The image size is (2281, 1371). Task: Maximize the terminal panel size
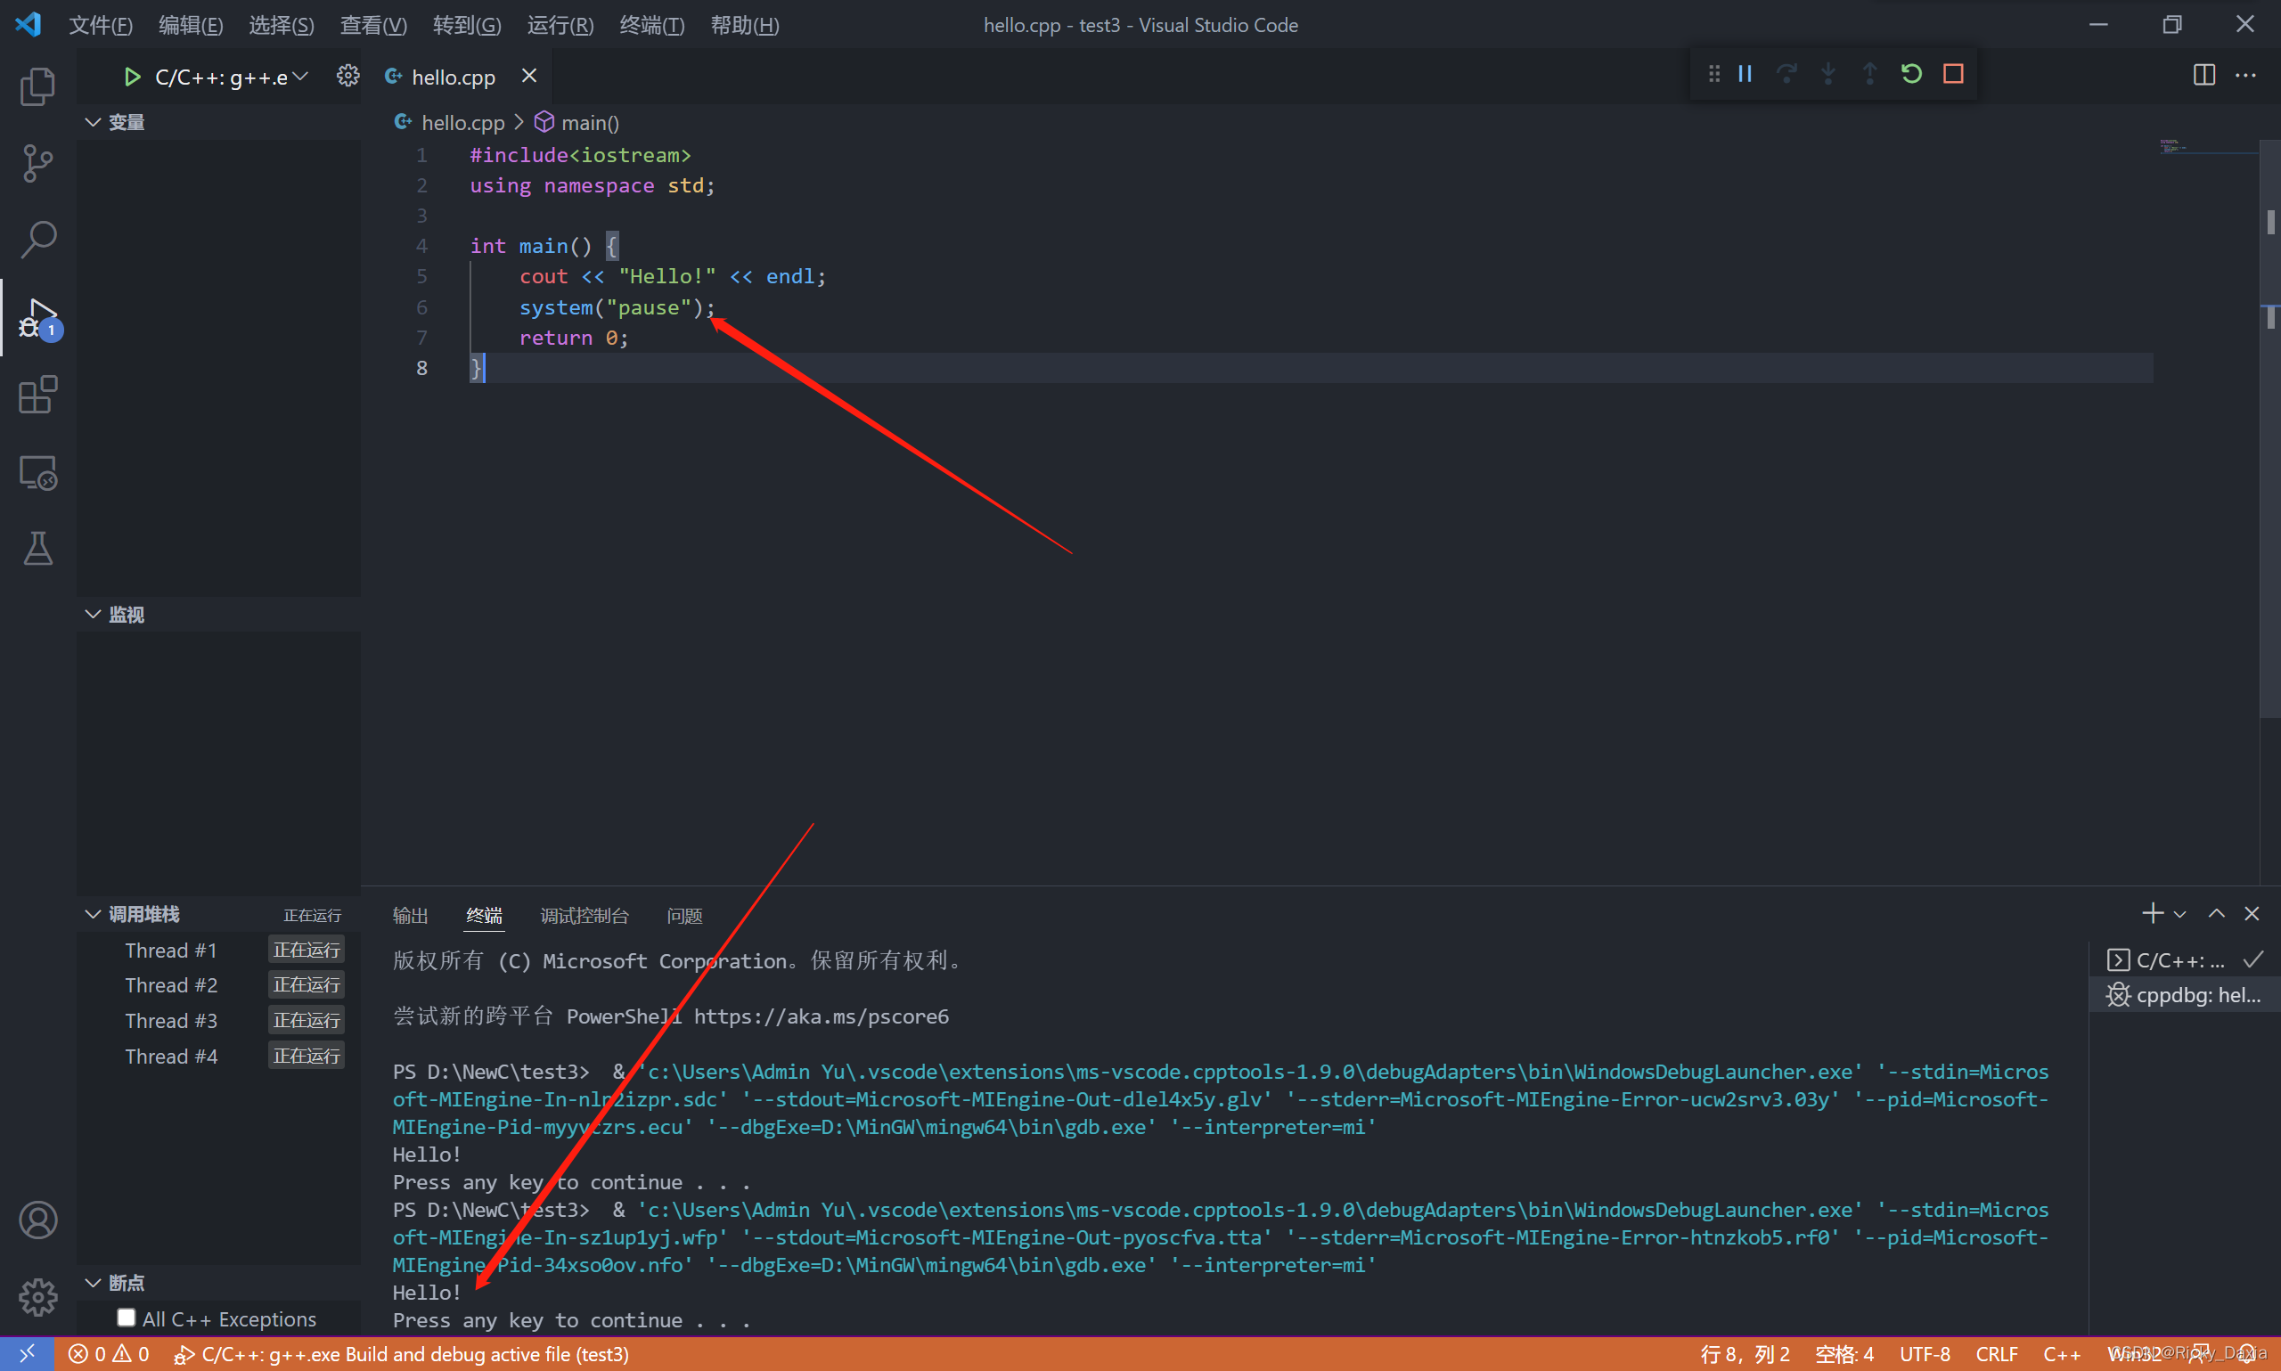2216,914
